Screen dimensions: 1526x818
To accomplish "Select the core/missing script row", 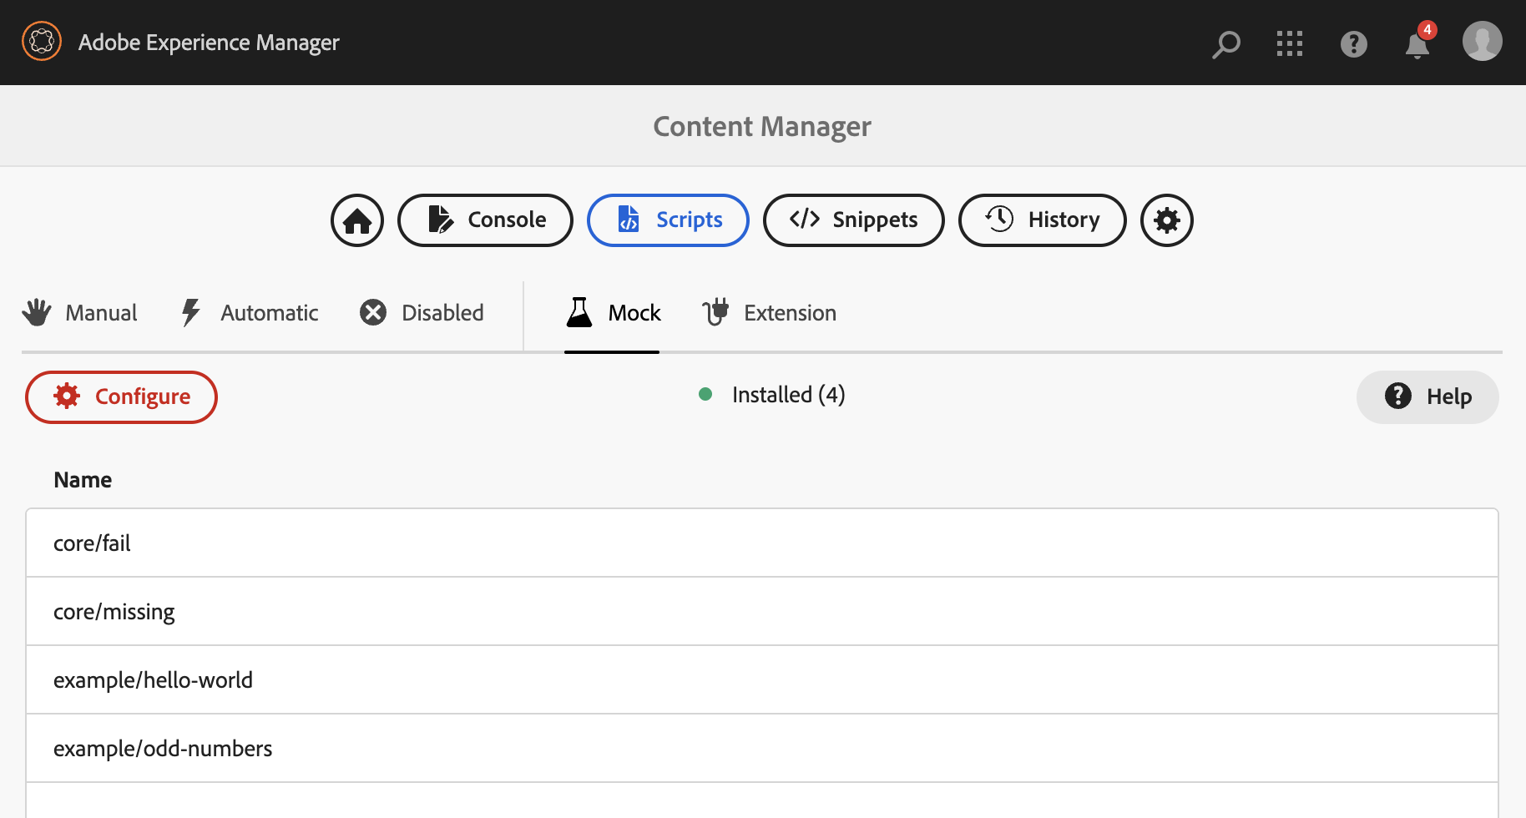I will coord(762,612).
